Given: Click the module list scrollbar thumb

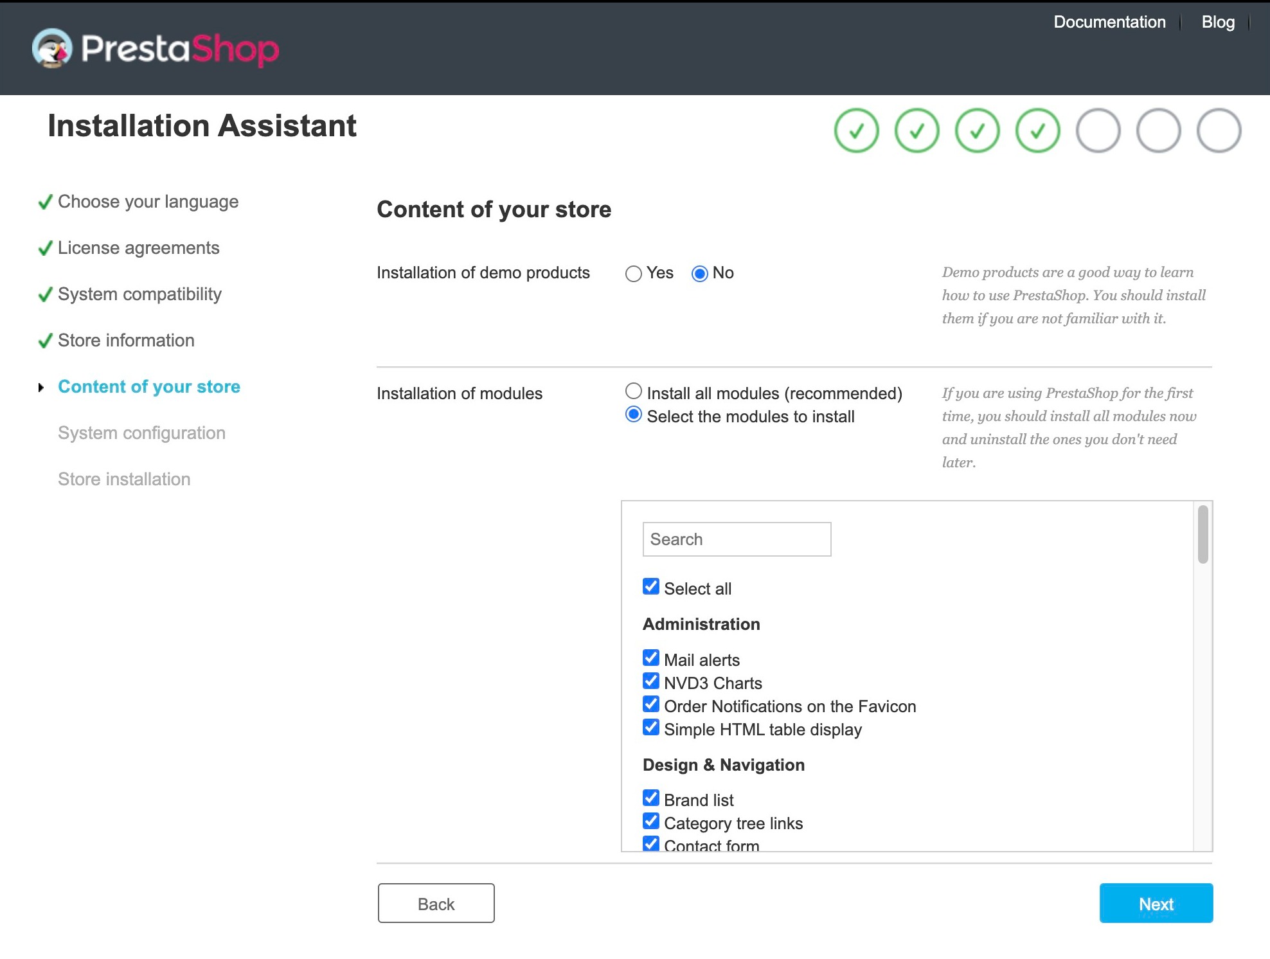Looking at the screenshot, I should click(x=1203, y=534).
